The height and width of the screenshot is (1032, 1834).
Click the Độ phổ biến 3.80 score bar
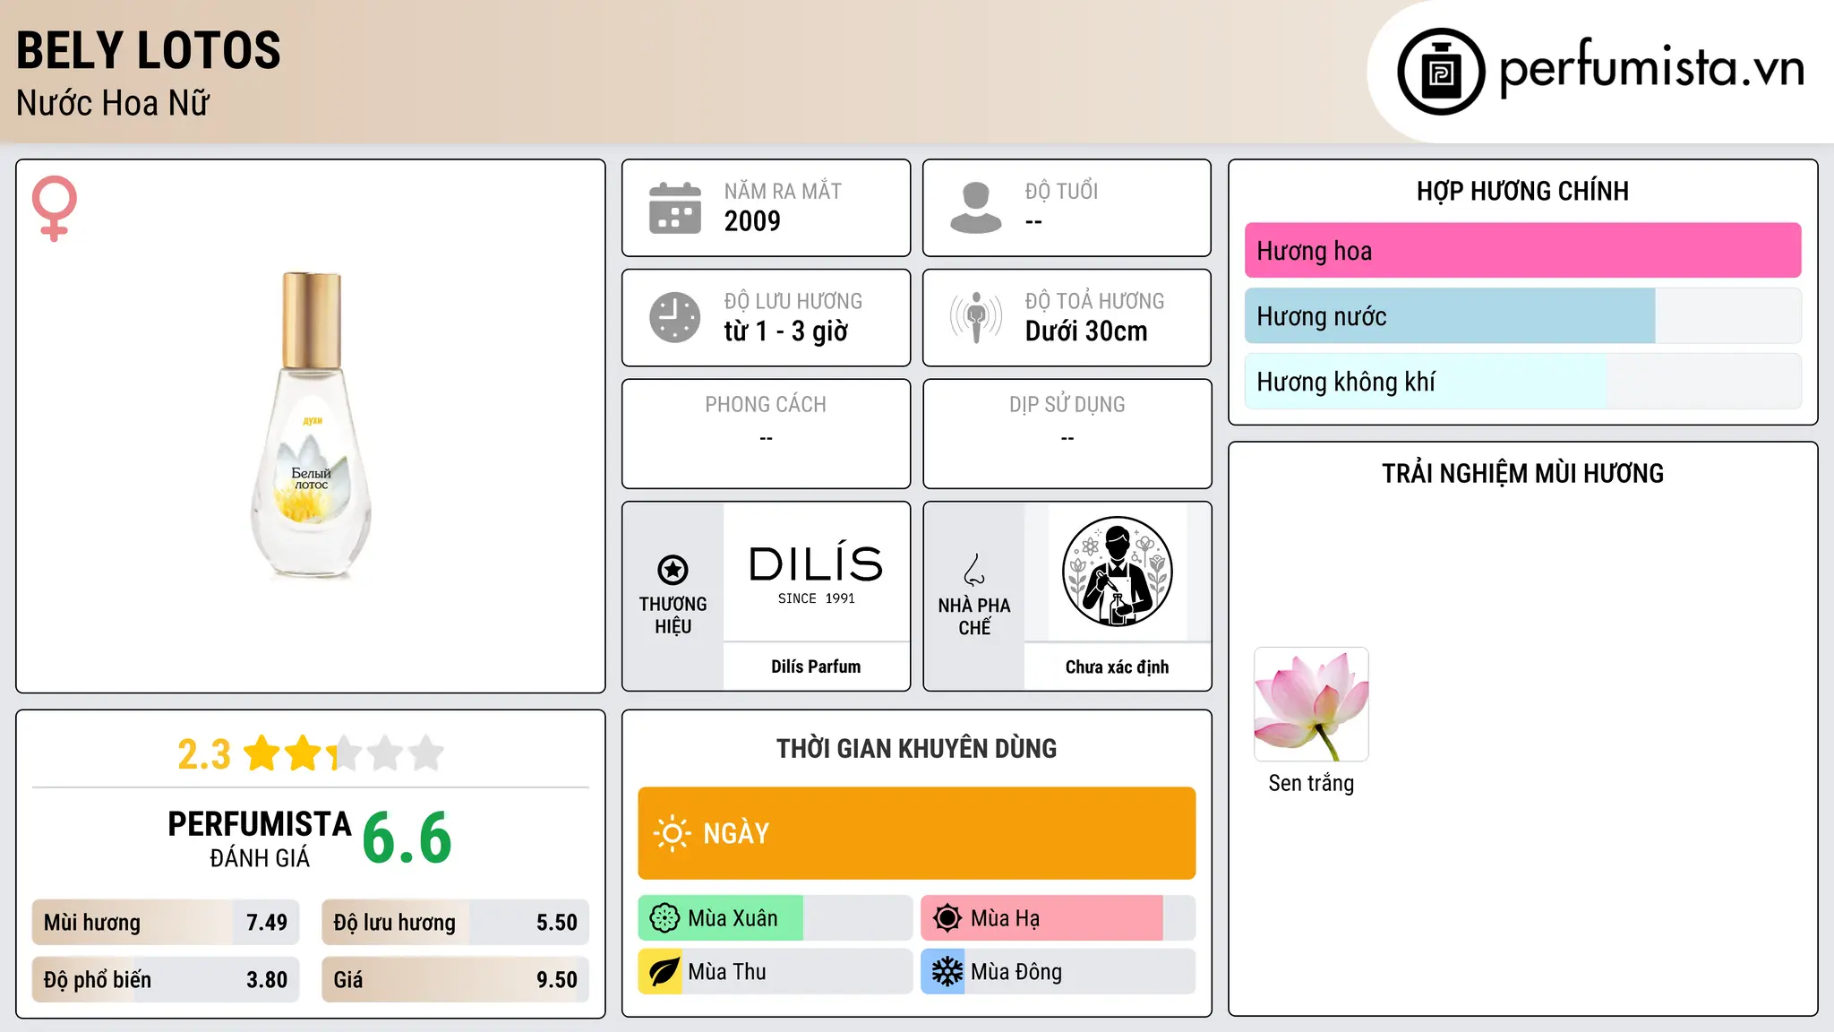pos(166,980)
